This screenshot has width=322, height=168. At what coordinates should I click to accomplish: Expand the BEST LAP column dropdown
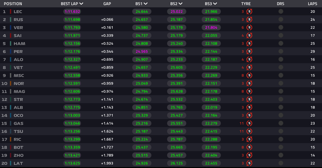(x=81, y=4)
